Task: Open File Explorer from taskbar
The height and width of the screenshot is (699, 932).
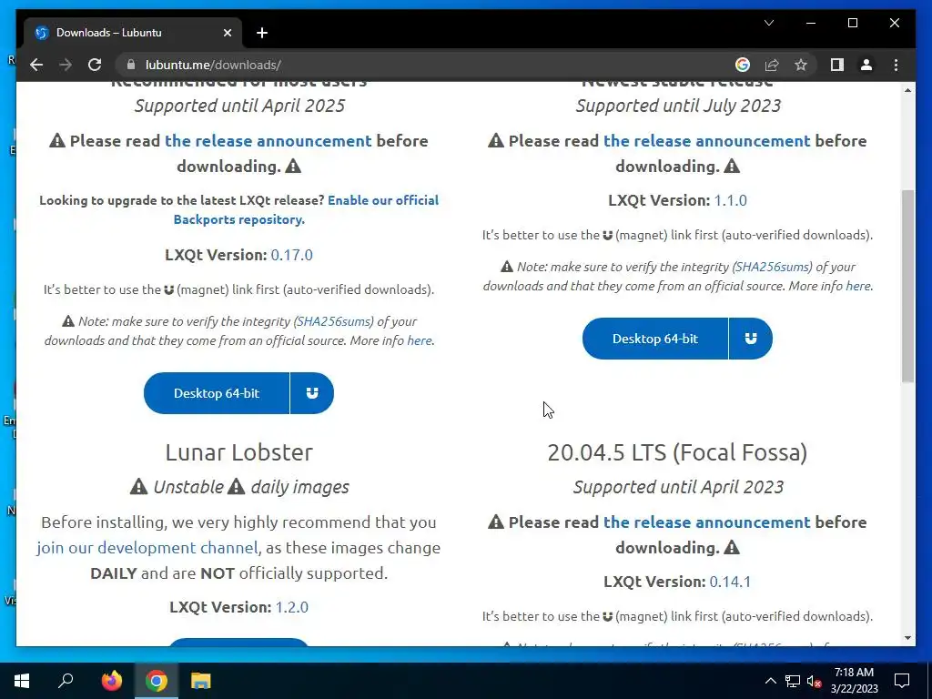Action: click(x=201, y=681)
